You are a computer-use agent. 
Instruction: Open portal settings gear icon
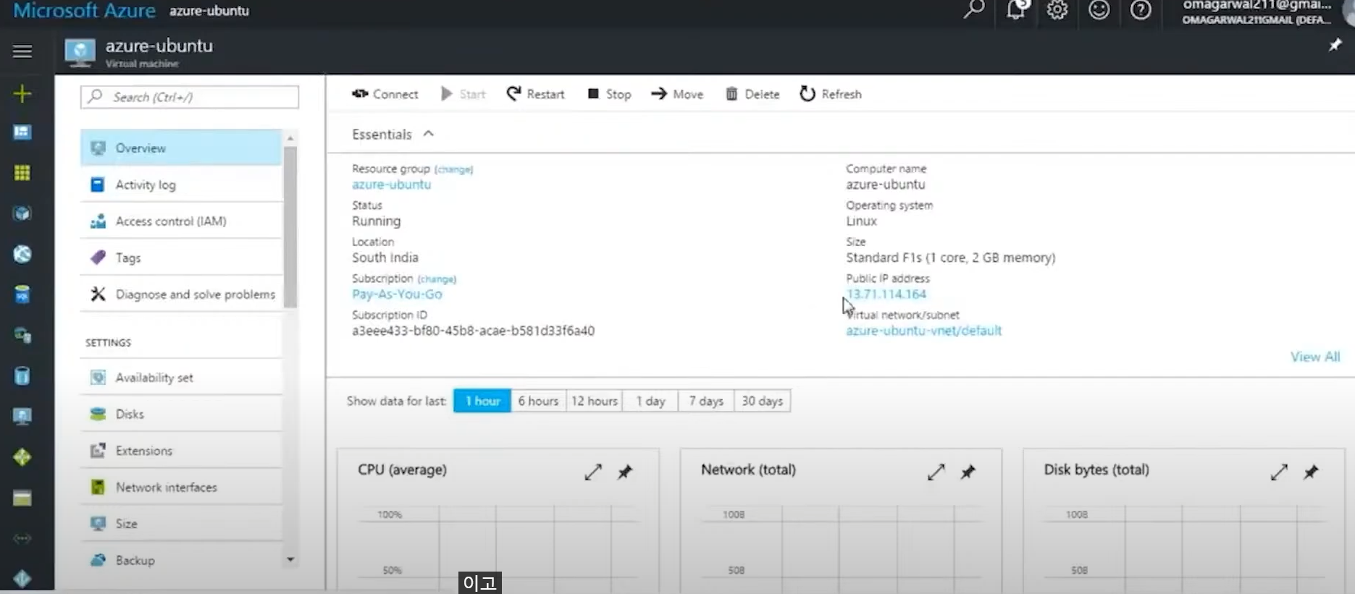point(1057,9)
